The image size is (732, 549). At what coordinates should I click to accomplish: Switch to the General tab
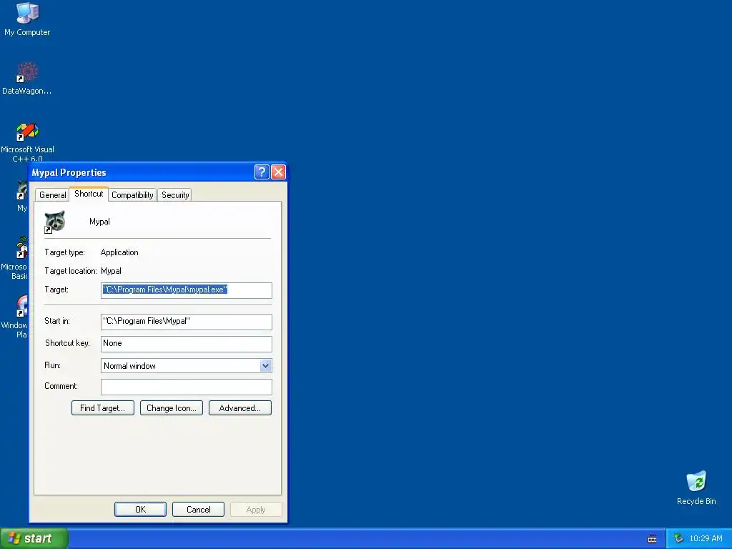[52, 195]
